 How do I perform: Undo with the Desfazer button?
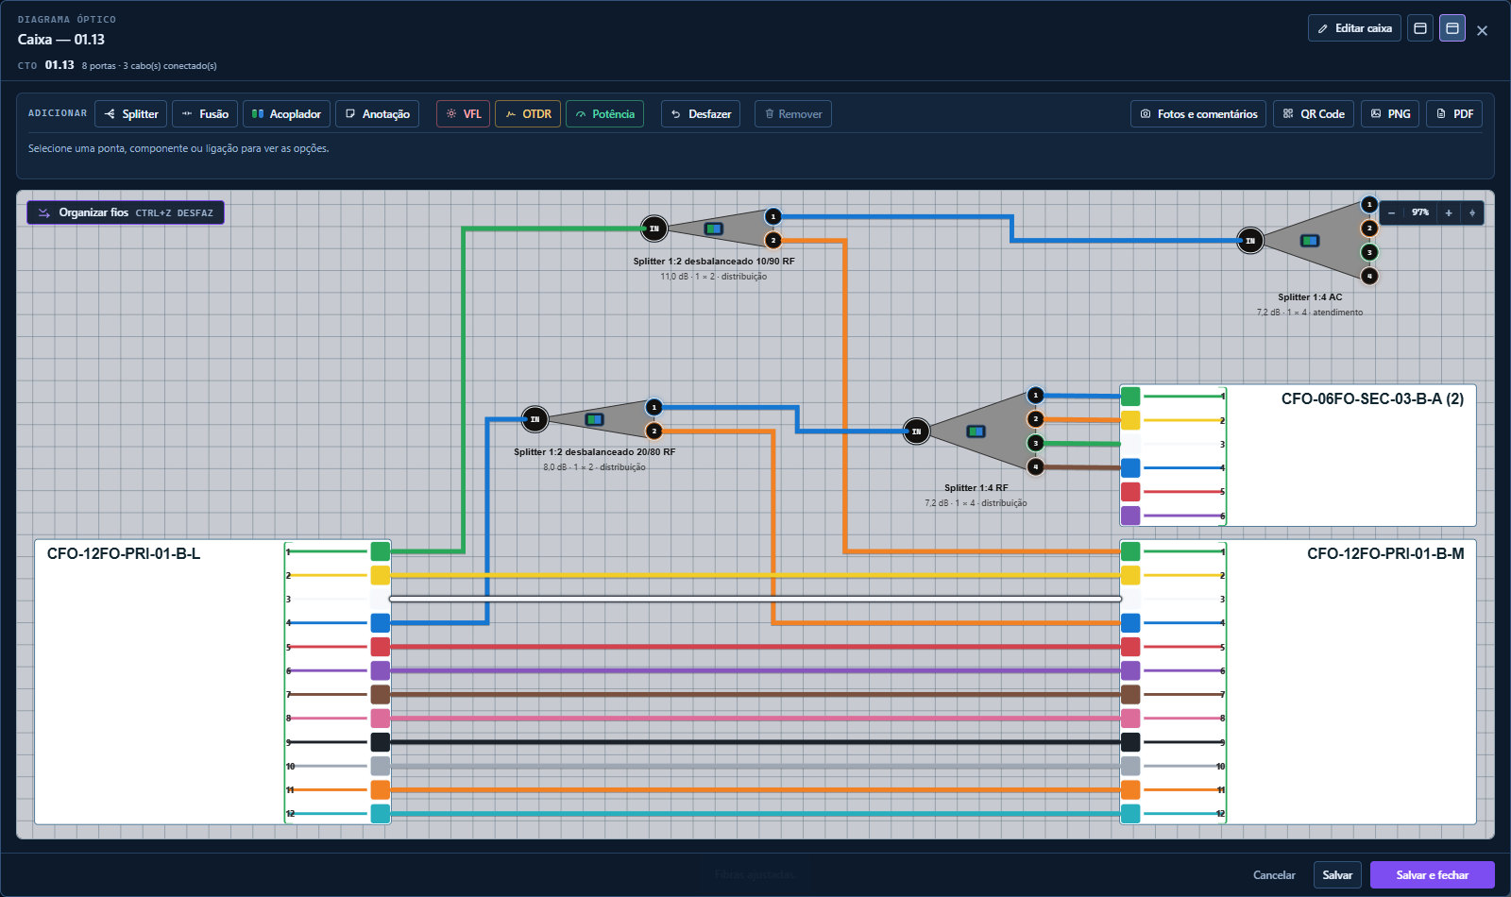tap(701, 114)
